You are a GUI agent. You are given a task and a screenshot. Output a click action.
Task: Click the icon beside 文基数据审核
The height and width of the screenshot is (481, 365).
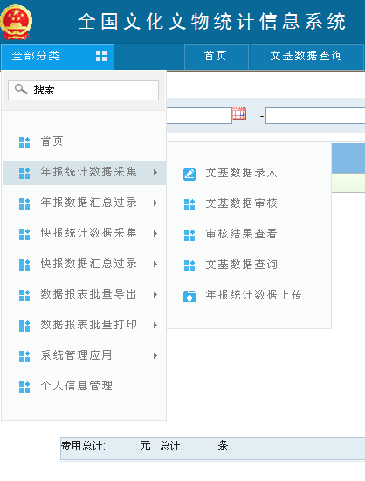point(189,204)
